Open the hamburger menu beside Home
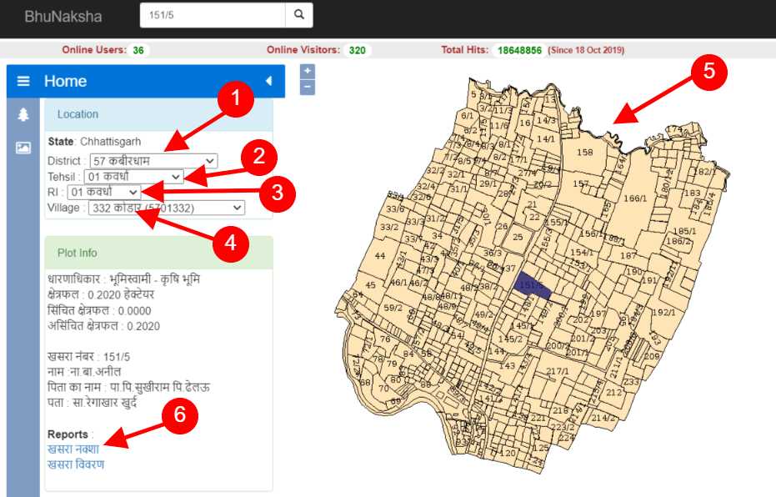Image resolution: width=776 pixels, height=497 pixels. pos(23,81)
